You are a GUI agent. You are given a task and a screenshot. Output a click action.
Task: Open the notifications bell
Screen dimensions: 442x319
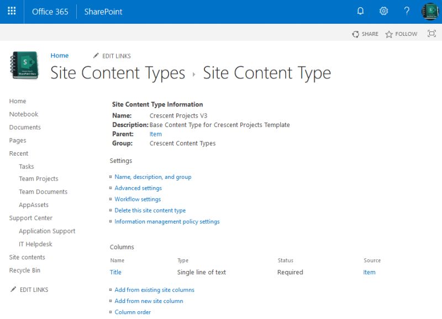coord(361,11)
